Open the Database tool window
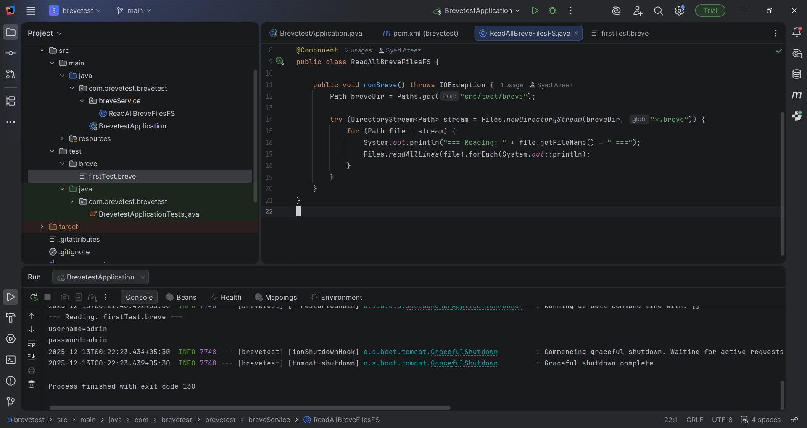The height and width of the screenshot is (428, 807). 797,74
